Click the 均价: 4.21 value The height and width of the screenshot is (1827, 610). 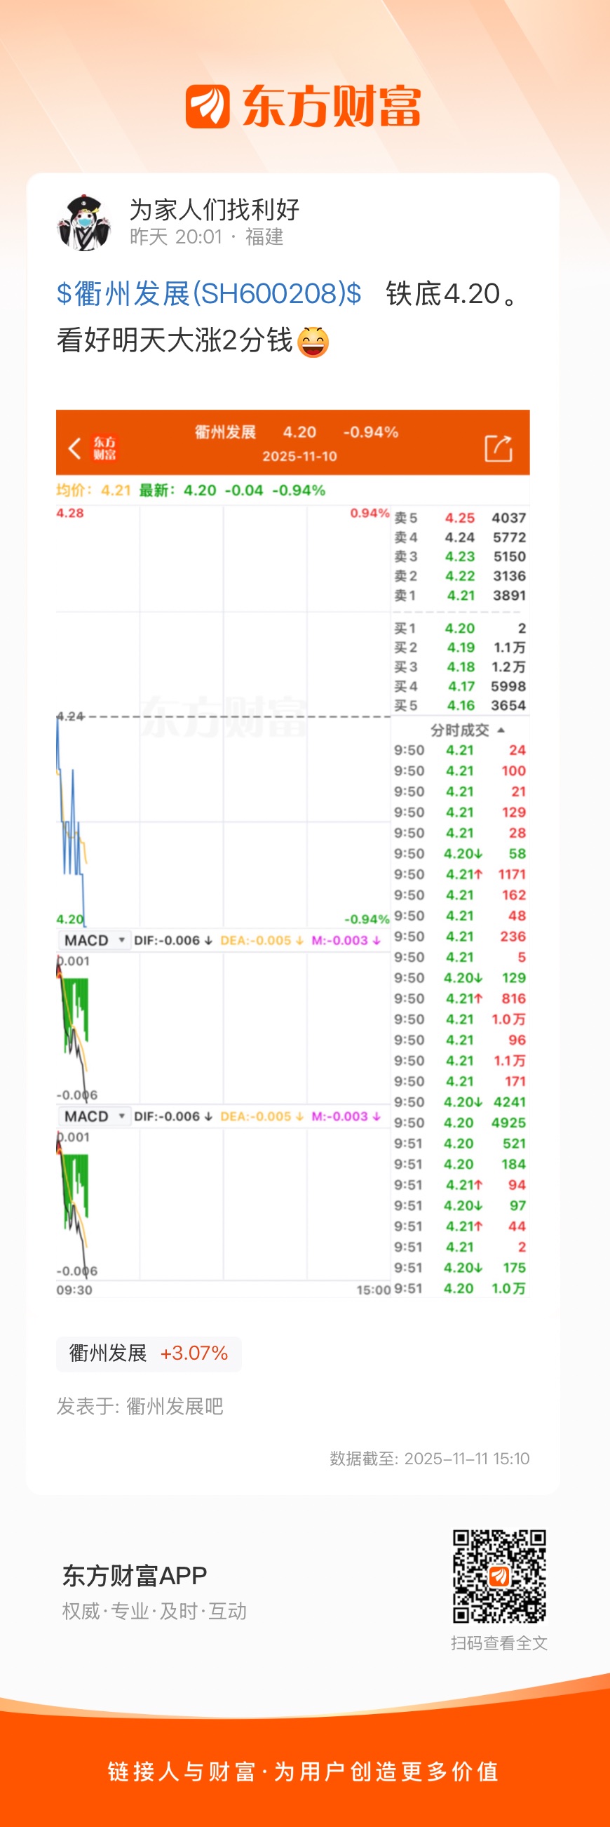pos(93,490)
